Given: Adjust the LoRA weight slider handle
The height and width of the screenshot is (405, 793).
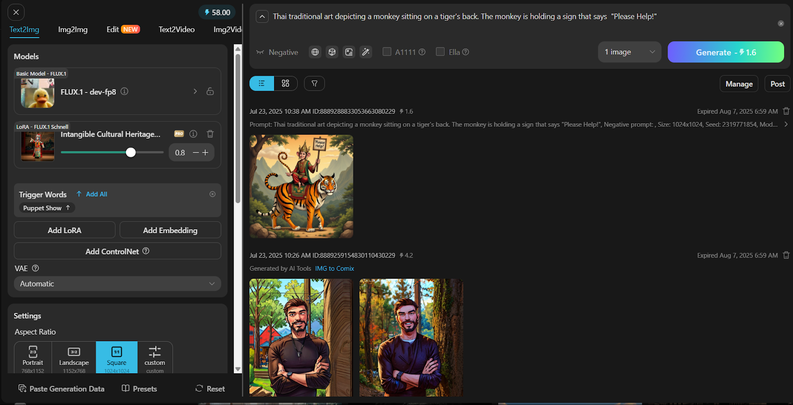Looking at the screenshot, I should point(131,152).
